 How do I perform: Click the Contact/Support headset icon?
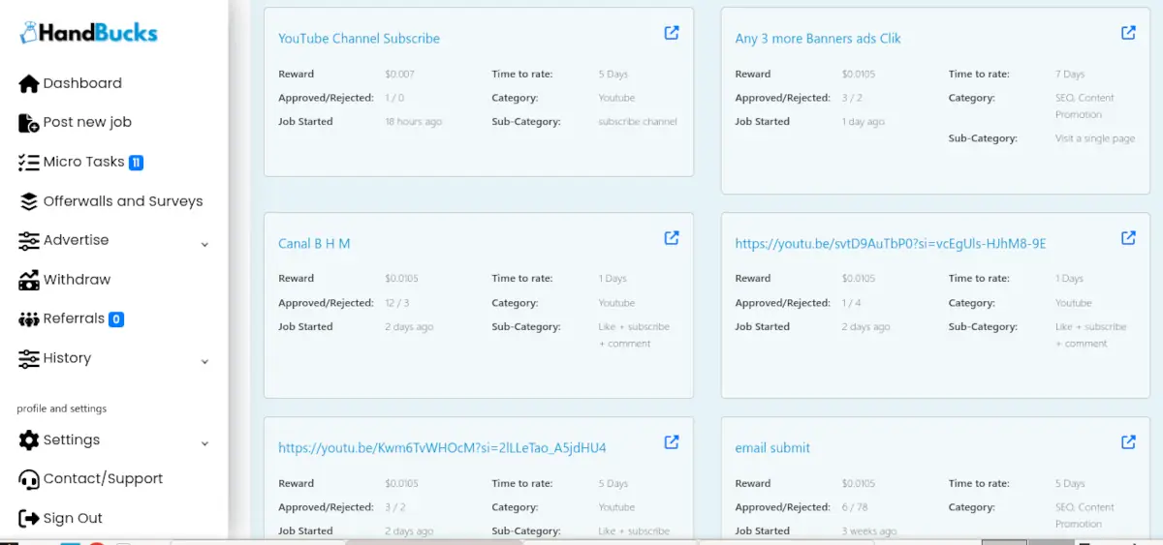coord(28,479)
